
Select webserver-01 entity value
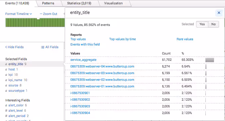[x=102, y=86]
